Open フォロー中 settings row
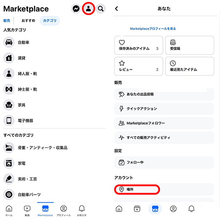 click(x=164, y=163)
